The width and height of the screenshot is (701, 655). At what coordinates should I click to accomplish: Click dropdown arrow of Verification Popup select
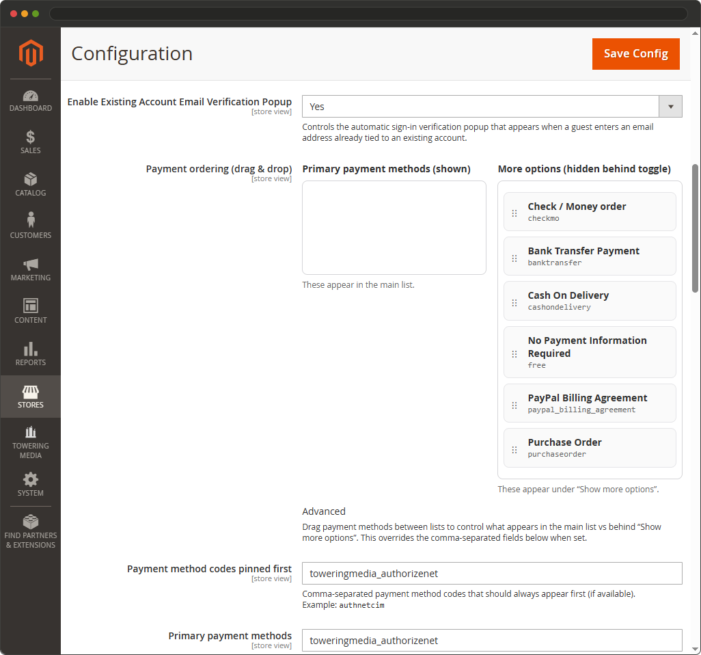click(x=671, y=107)
